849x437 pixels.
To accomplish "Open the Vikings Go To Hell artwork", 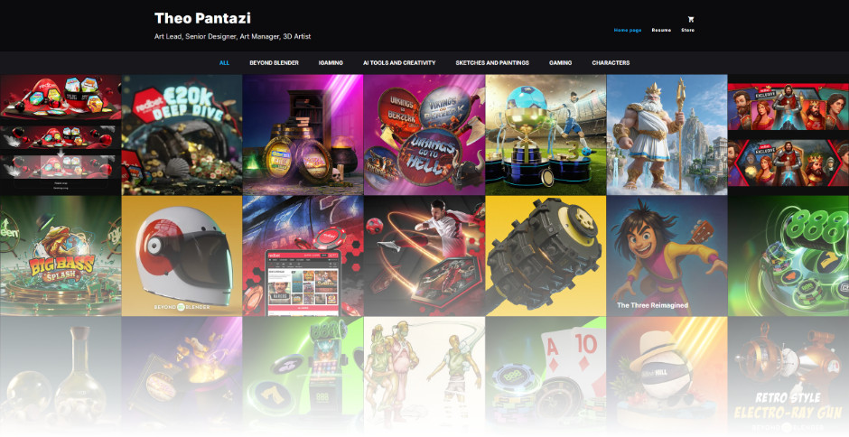I will (x=424, y=135).
